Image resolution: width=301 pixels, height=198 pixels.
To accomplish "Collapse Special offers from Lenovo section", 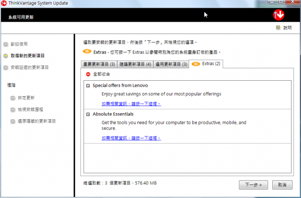I will (88, 86).
